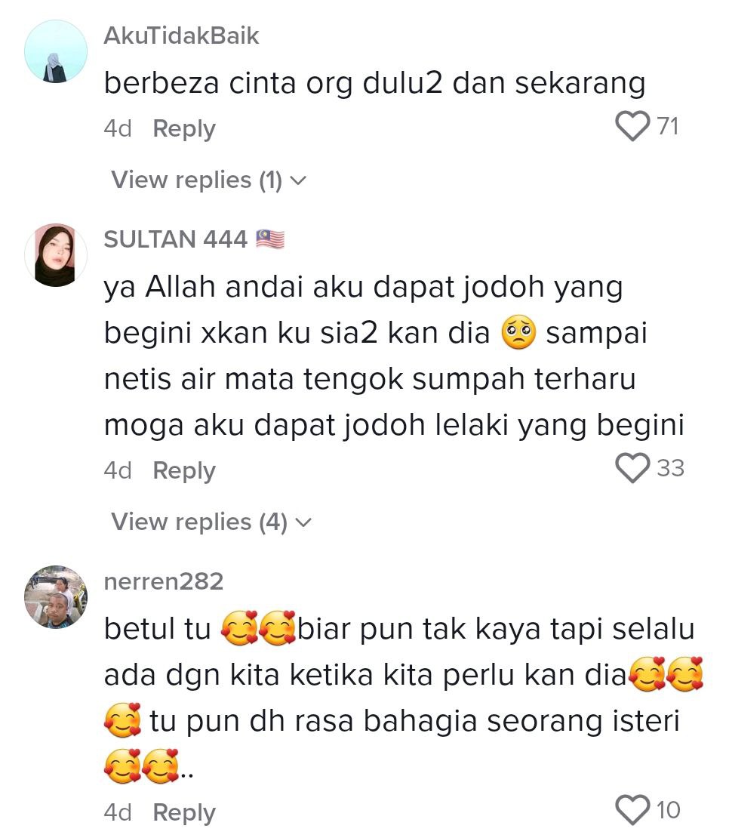Open SULTAN 444's avatar photo

point(56,255)
